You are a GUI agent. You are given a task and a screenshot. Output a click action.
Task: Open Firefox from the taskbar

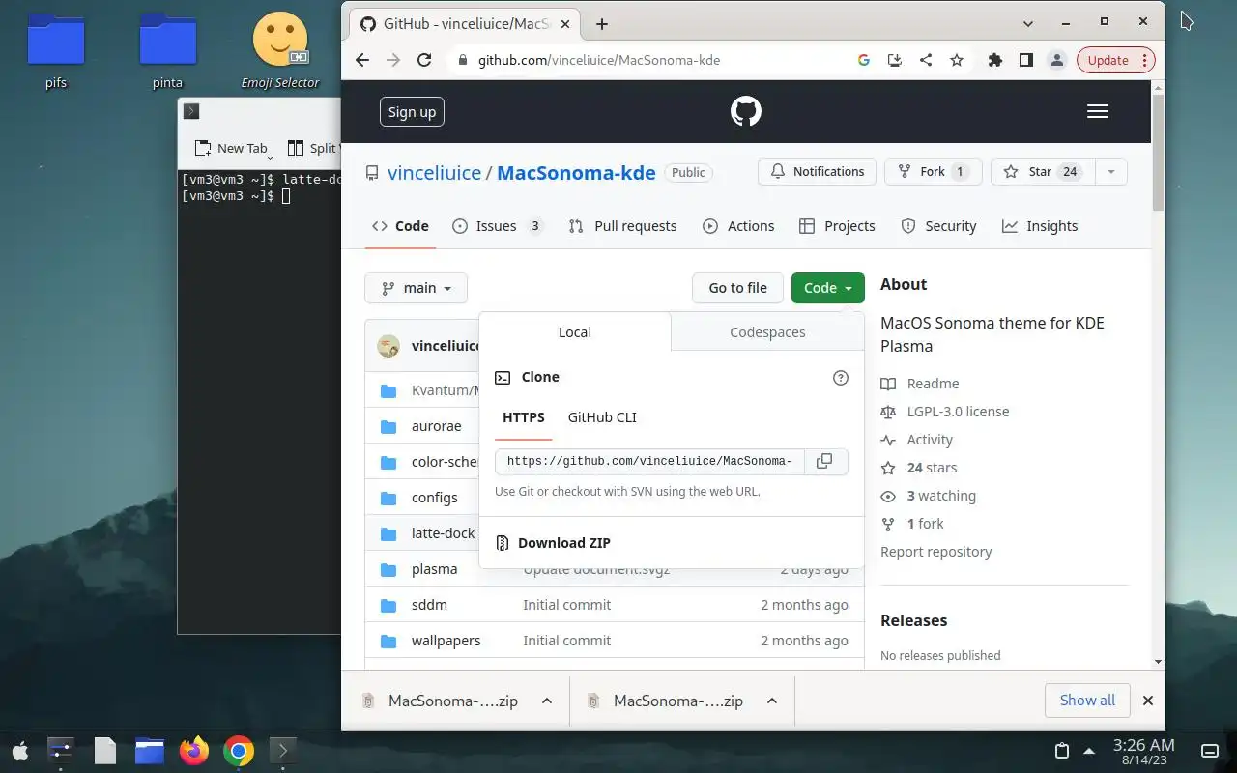tap(194, 751)
